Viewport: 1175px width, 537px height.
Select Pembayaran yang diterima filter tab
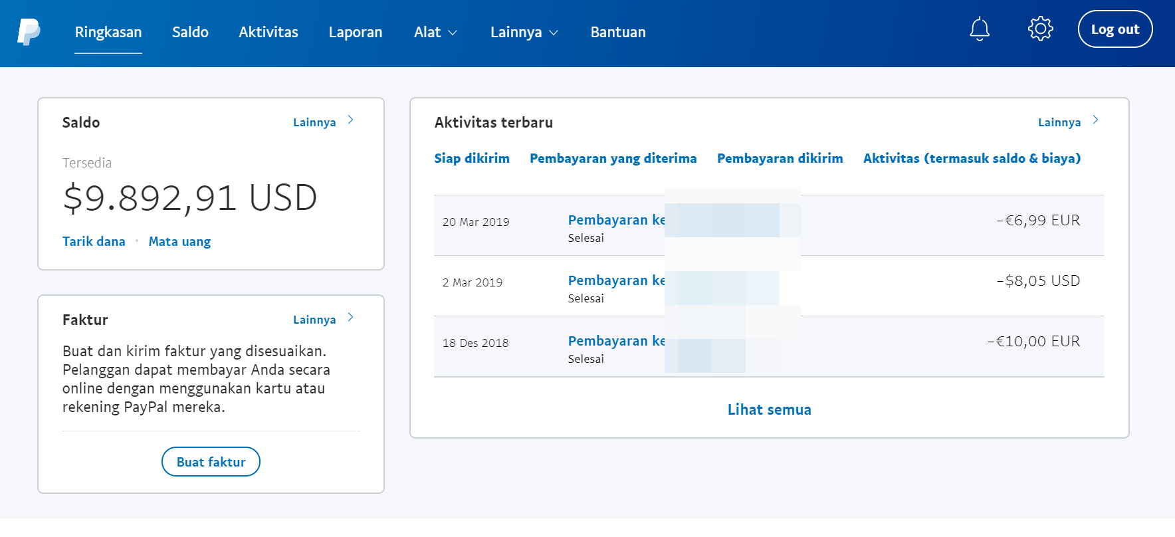point(613,158)
